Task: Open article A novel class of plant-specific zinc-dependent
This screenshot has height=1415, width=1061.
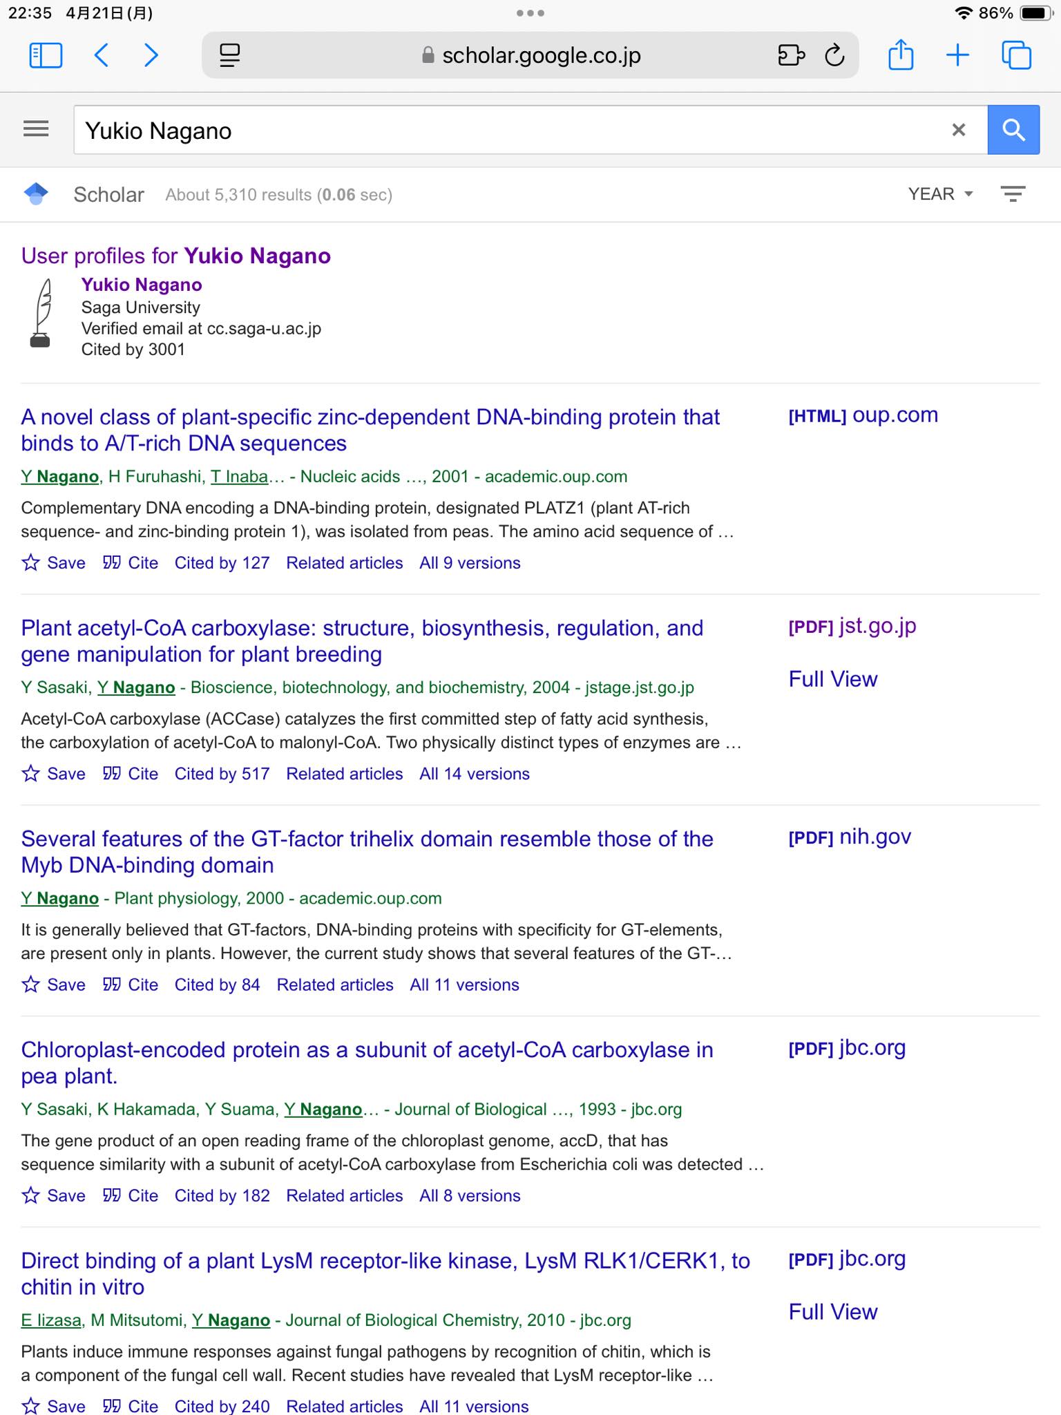Action: [x=370, y=430]
